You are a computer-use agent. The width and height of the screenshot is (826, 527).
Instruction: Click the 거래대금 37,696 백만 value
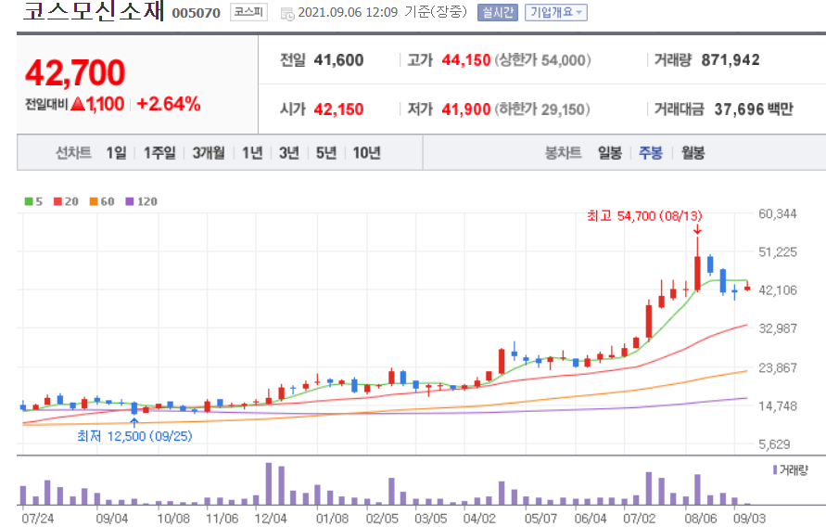754,109
